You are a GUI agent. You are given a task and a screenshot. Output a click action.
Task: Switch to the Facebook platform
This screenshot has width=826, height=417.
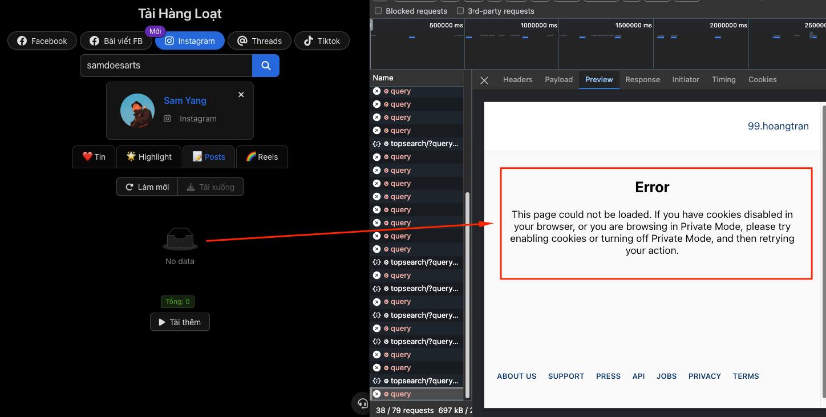(x=42, y=41)
